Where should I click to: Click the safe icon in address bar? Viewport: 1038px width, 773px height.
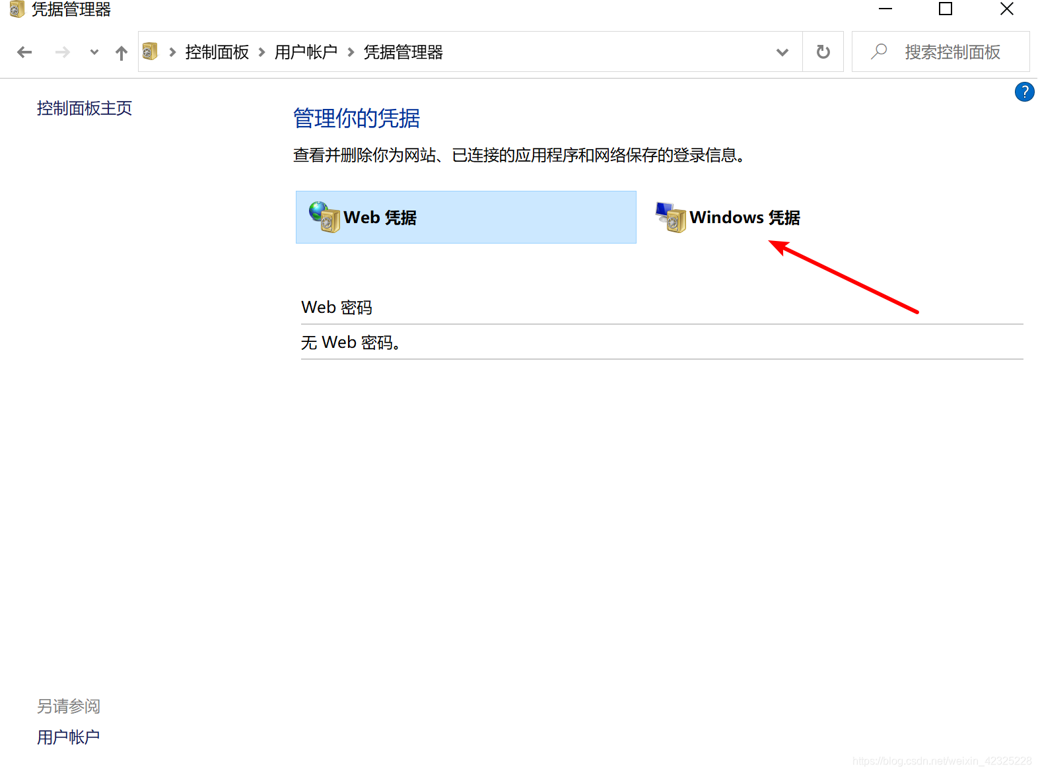(151, 51)
